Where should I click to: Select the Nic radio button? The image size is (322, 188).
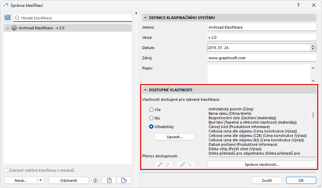151,118
